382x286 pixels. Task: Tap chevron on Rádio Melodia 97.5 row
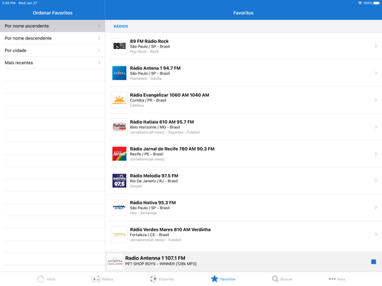click(x=376, y=180)
